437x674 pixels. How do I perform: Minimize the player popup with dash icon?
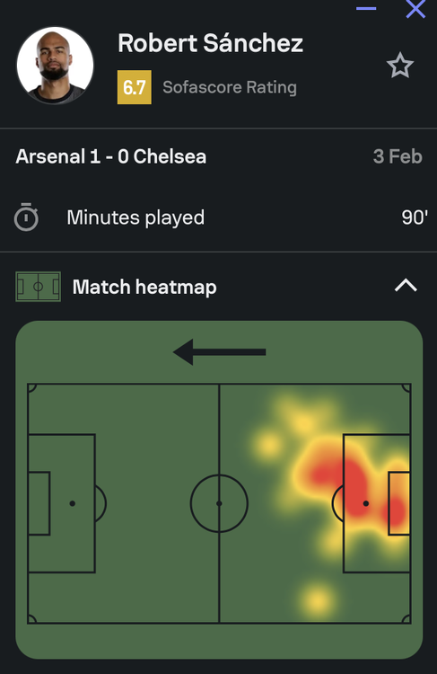tap(366, 8)
